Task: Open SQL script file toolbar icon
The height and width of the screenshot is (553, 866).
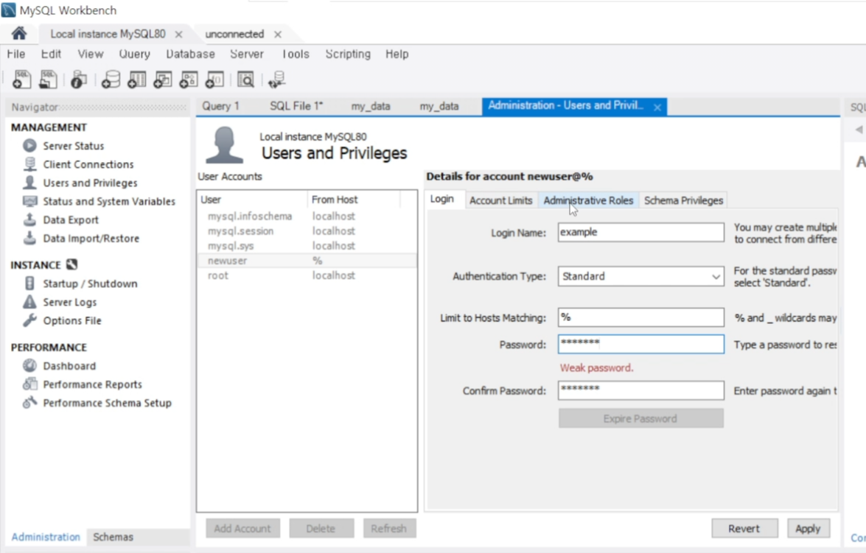Action: (48, 80)
